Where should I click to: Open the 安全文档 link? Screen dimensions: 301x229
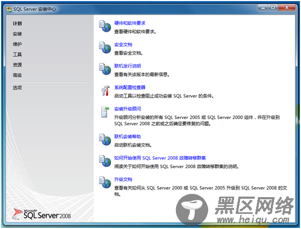pyautogui.click(x=123, y=45)
